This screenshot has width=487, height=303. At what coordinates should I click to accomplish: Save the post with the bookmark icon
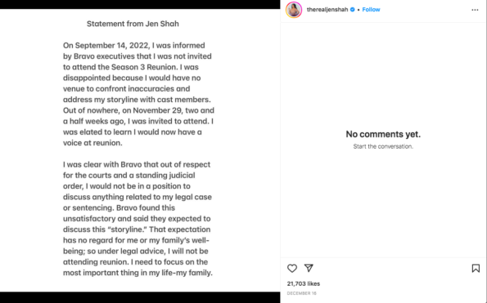(476, 269)
